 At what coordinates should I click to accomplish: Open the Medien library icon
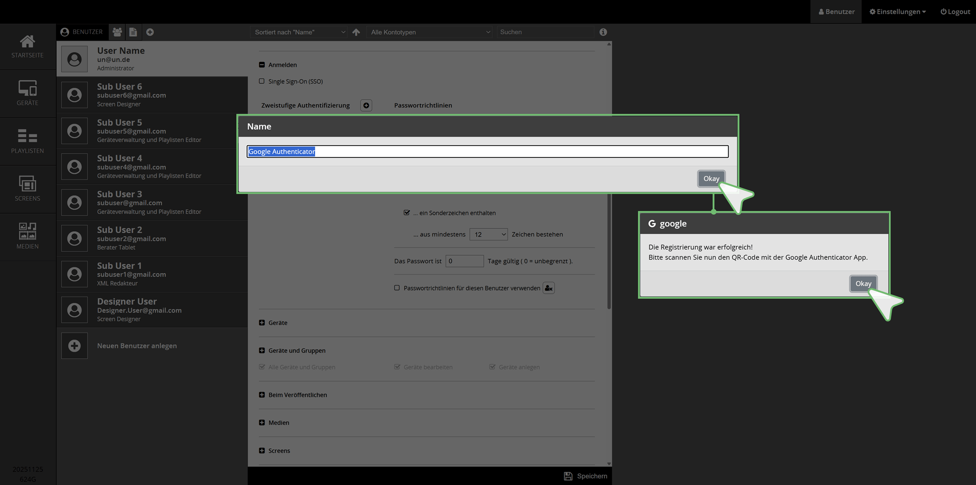click(x=27, y=236)
